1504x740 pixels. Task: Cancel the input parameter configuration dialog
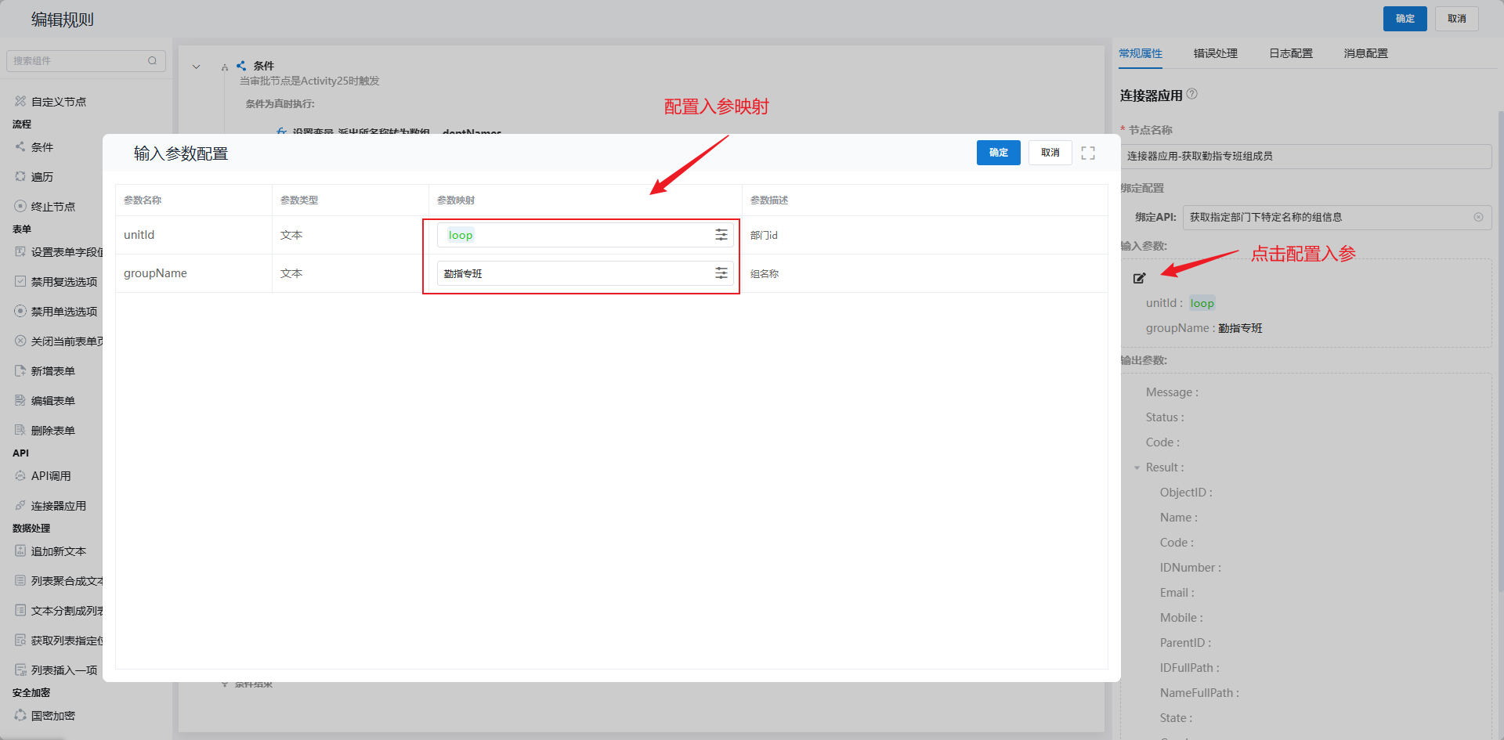1050,153
